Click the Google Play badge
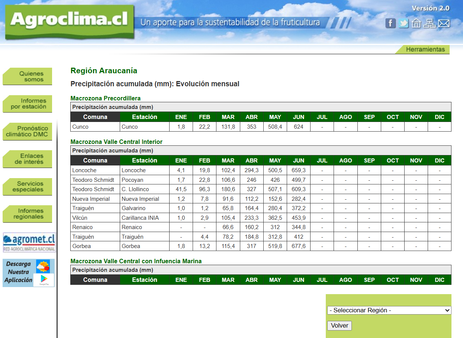This screenshot has width=463, height=338. (44, 280)
